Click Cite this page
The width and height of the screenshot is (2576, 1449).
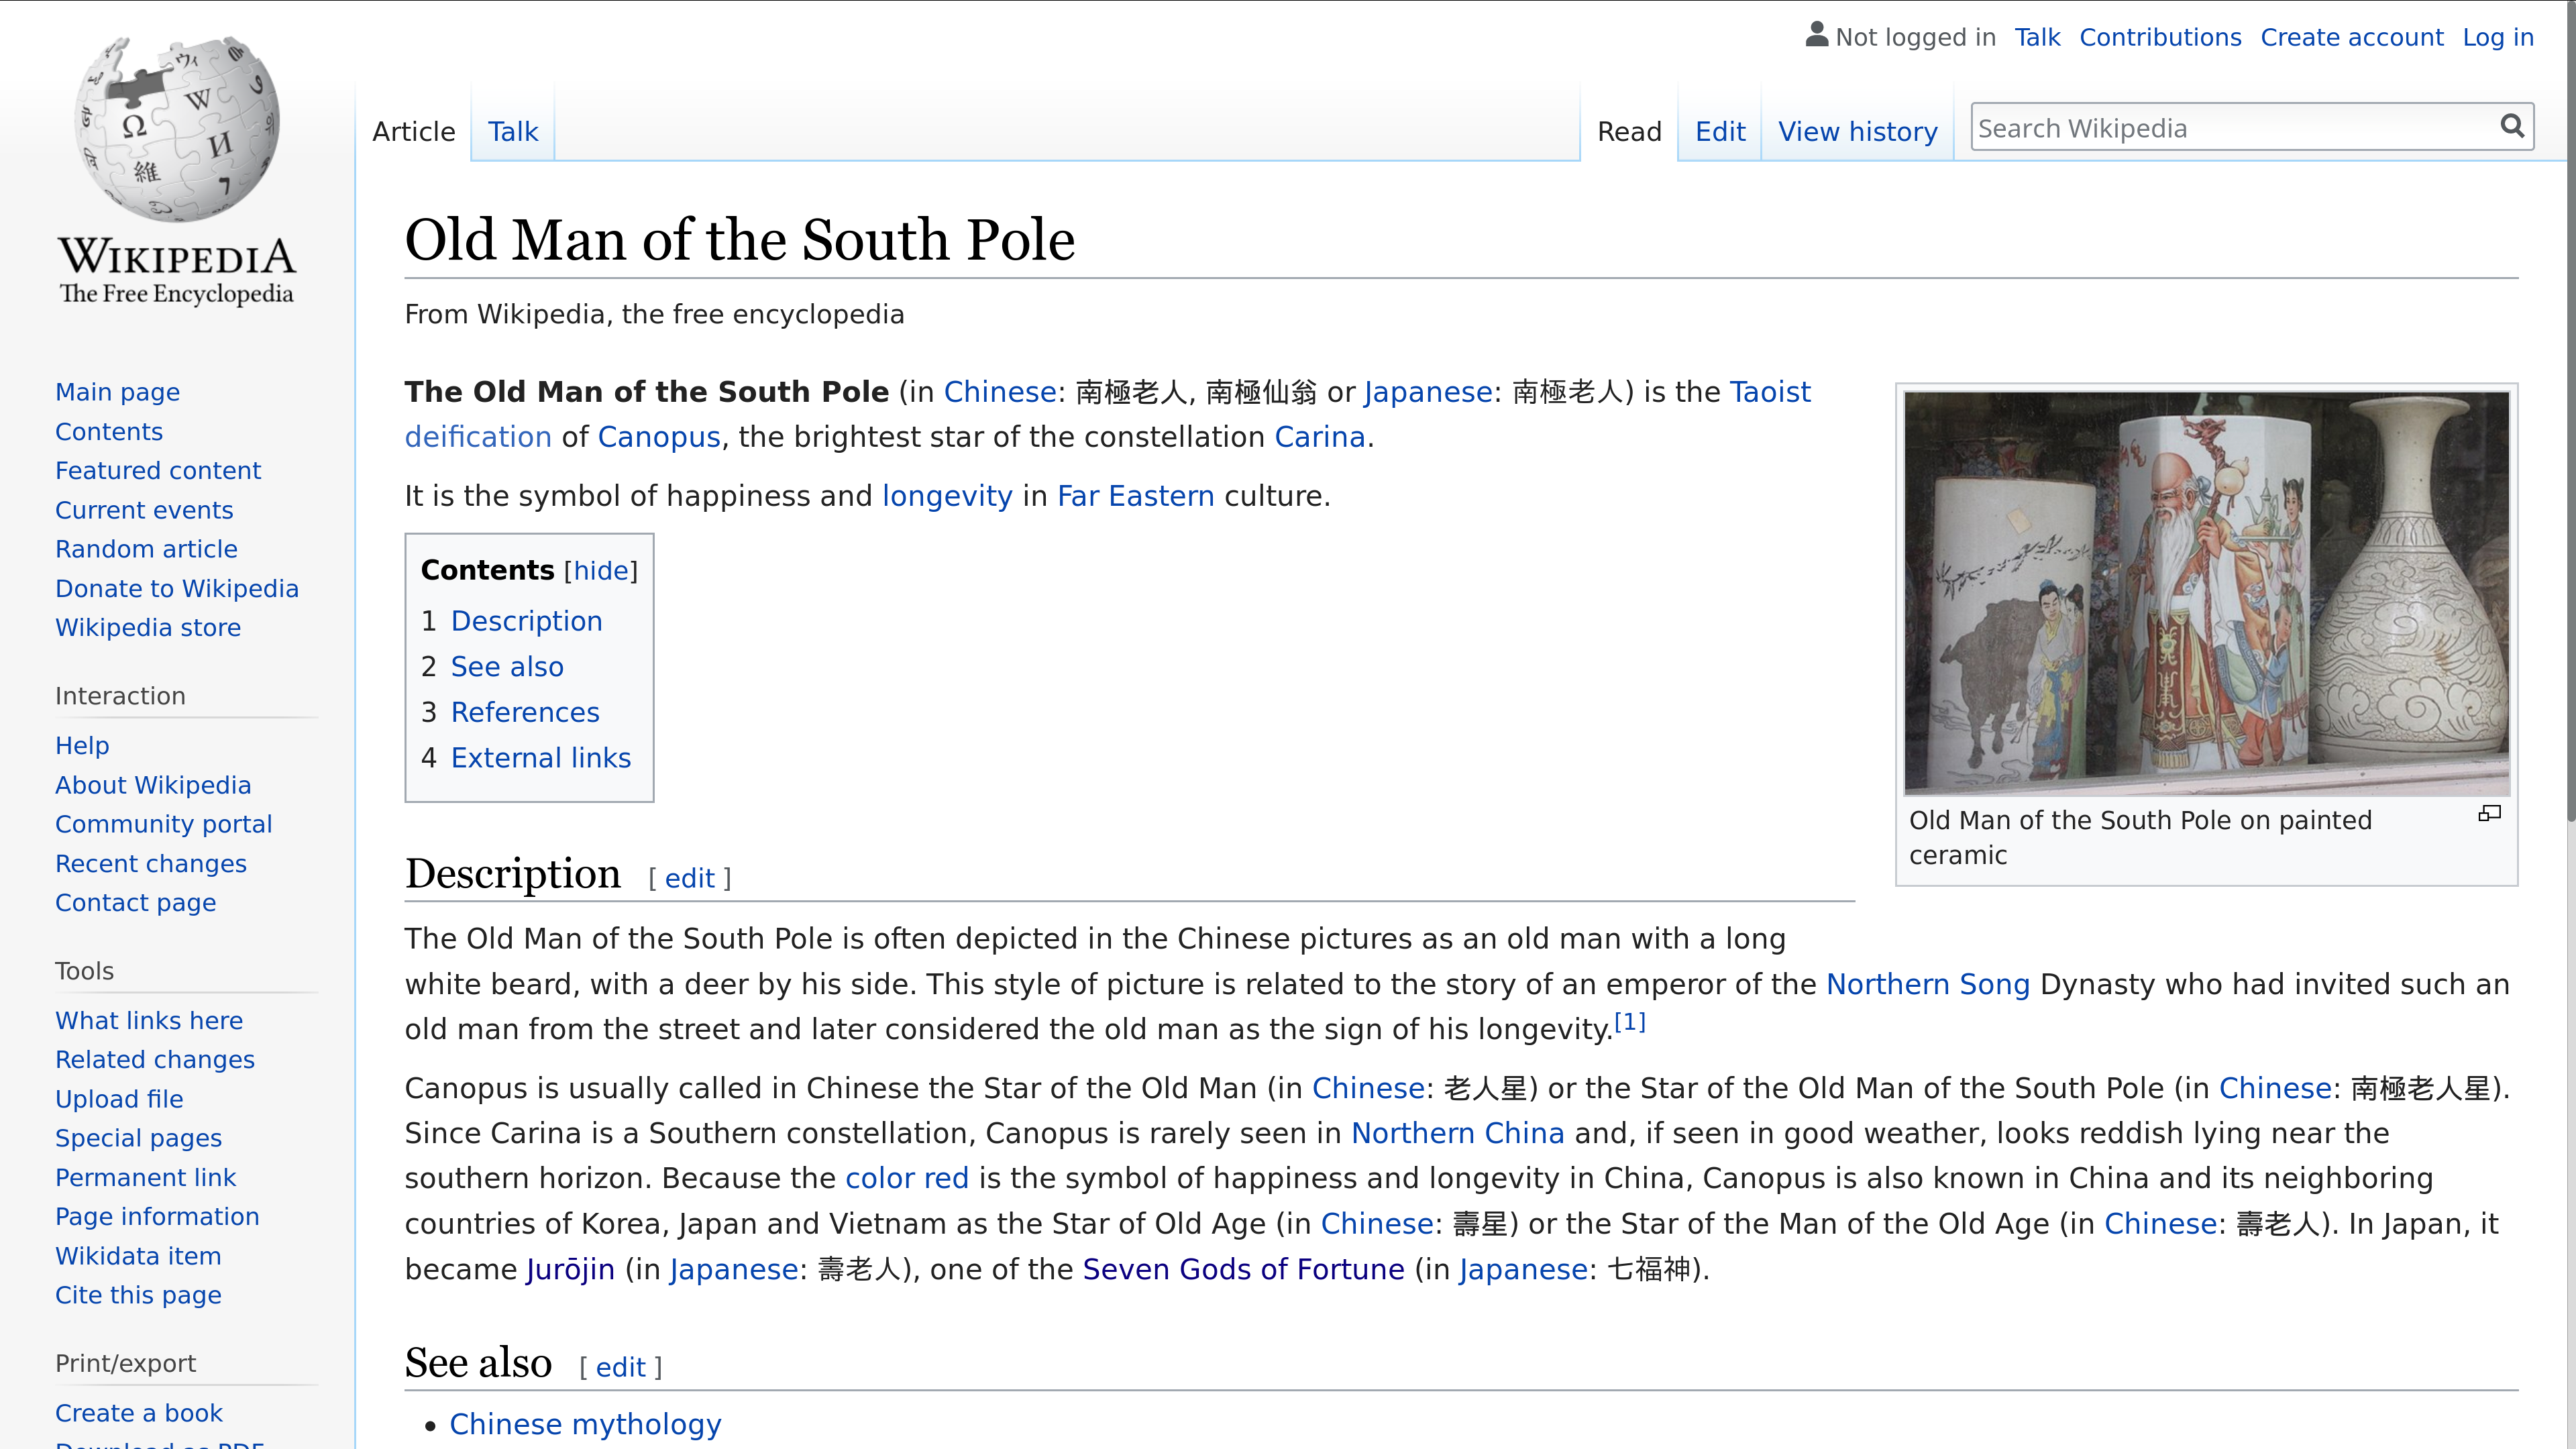(138, 1295)
